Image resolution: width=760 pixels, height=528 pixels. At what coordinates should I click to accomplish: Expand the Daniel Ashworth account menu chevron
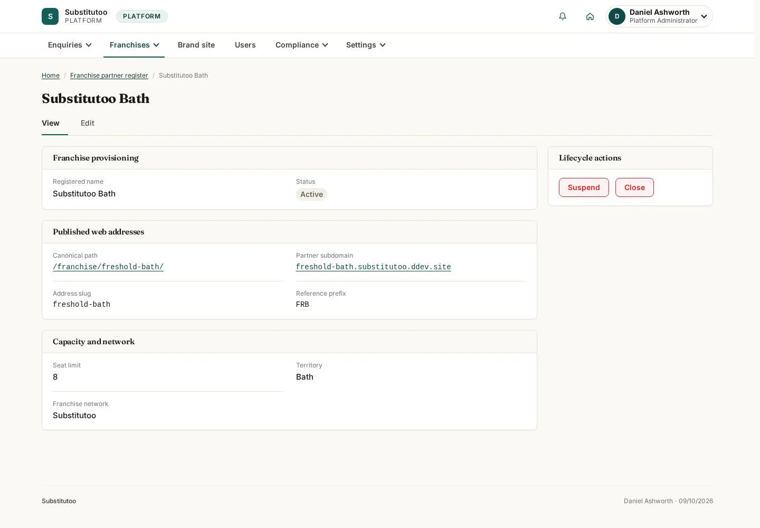[704, 16]
